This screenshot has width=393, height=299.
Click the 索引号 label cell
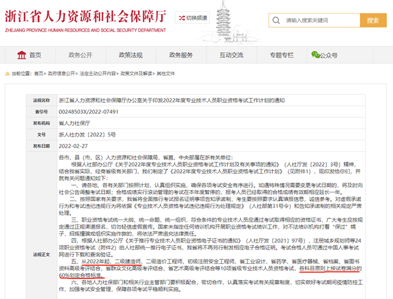pos(41,112)
